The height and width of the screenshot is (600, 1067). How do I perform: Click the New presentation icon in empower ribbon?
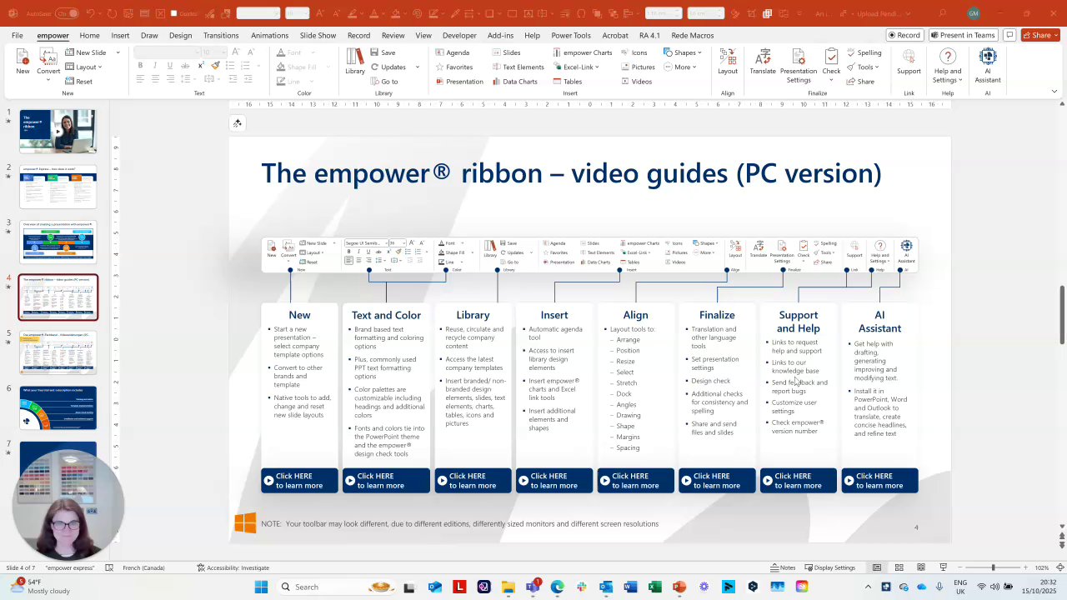(23, 62)
